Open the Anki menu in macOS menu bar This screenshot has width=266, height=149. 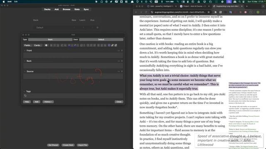(10, 2)
